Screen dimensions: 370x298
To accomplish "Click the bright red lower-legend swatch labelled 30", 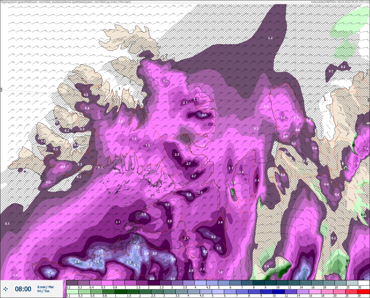I will coord(364,291).
